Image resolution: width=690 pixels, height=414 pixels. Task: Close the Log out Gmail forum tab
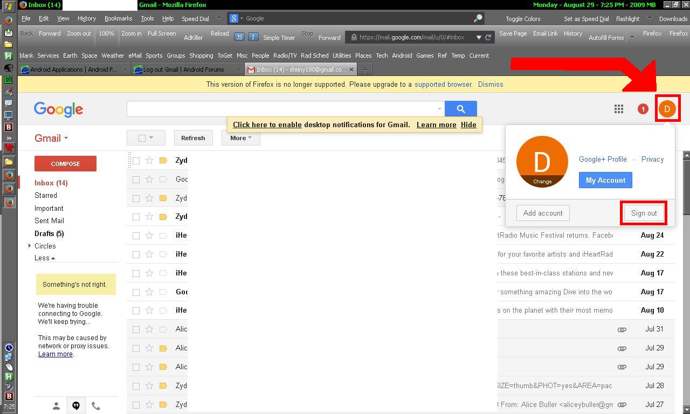(238, 70)
